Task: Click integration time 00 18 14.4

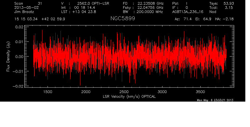Action: (x=85, y=8)
